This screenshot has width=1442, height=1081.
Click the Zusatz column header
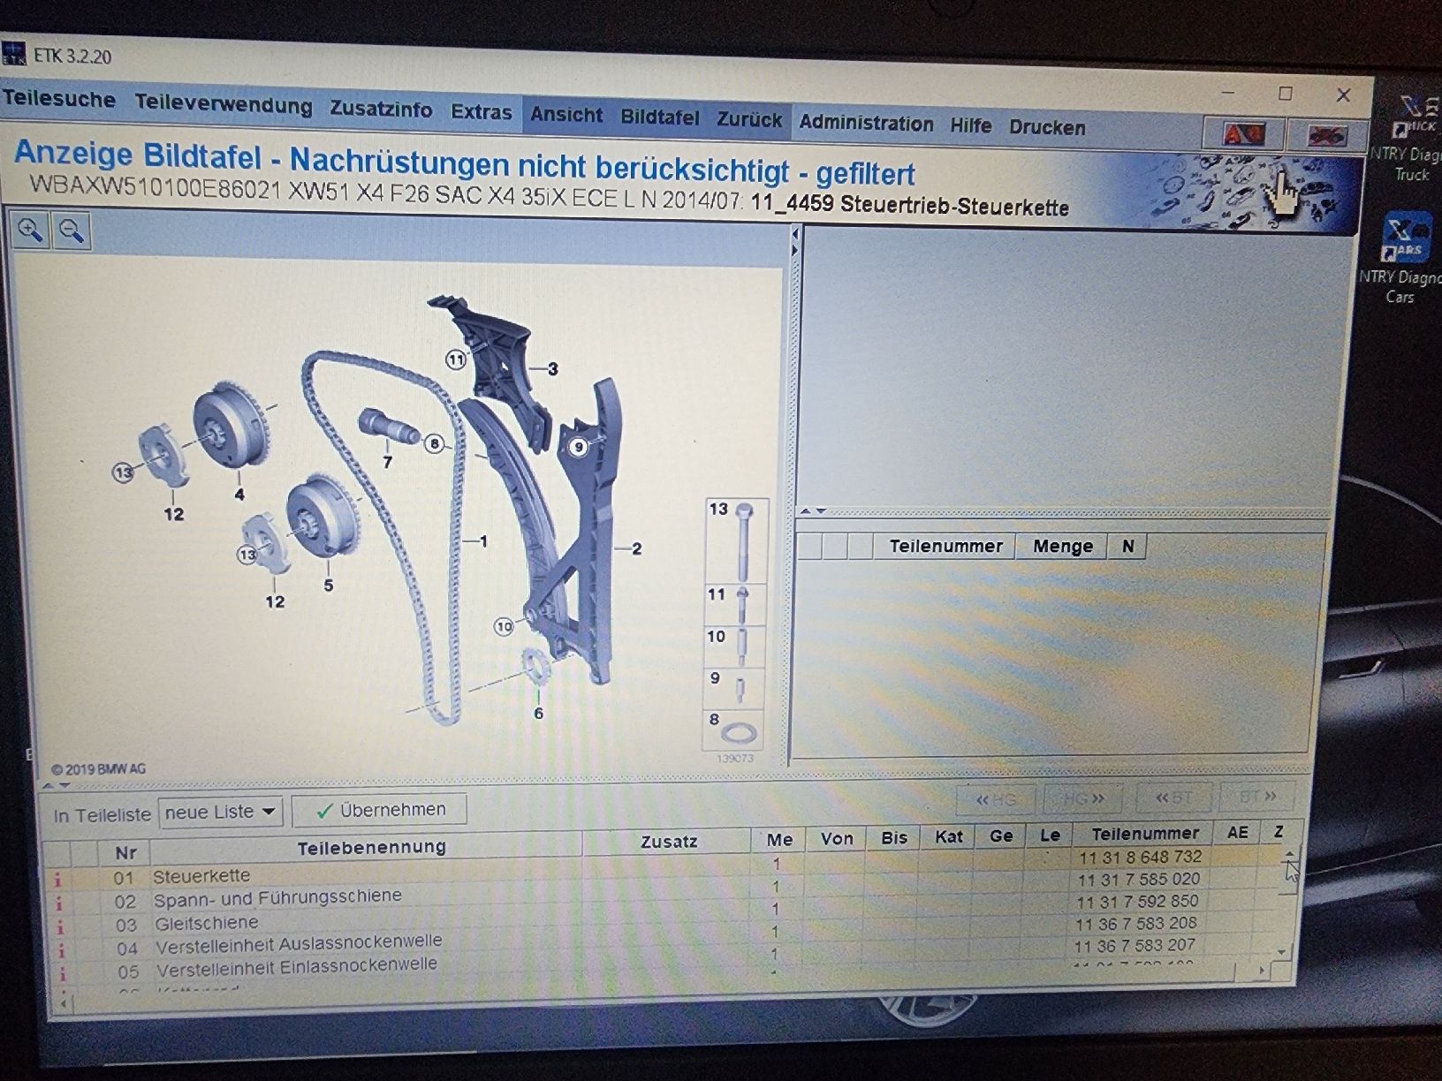coord(668,841)
